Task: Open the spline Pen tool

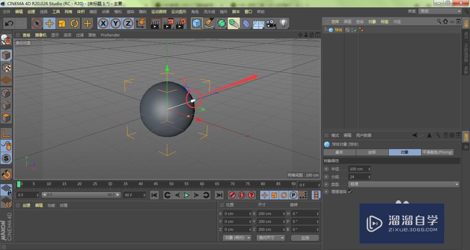Action: click(x=209, y=23)
